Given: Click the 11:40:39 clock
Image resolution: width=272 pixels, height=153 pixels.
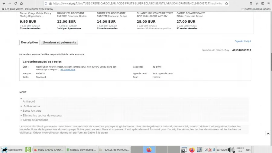Looking at the screenshot, I should [222, 150].
